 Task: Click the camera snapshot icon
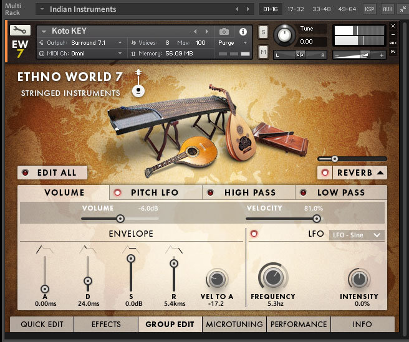pos(224,32)
